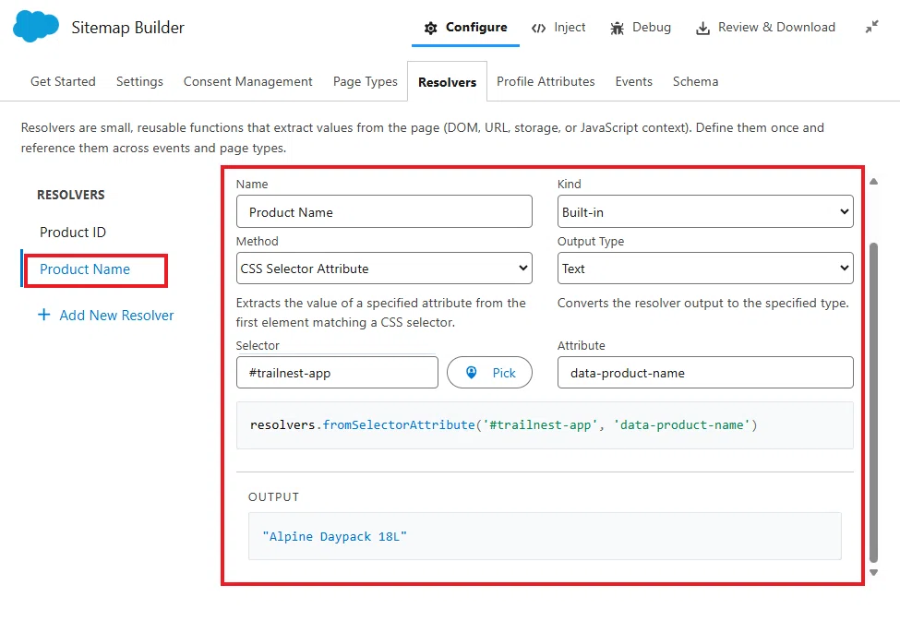Click the "Alpine Daypack 18L" output value
The image size is (900, 621).
coord(335,536)
